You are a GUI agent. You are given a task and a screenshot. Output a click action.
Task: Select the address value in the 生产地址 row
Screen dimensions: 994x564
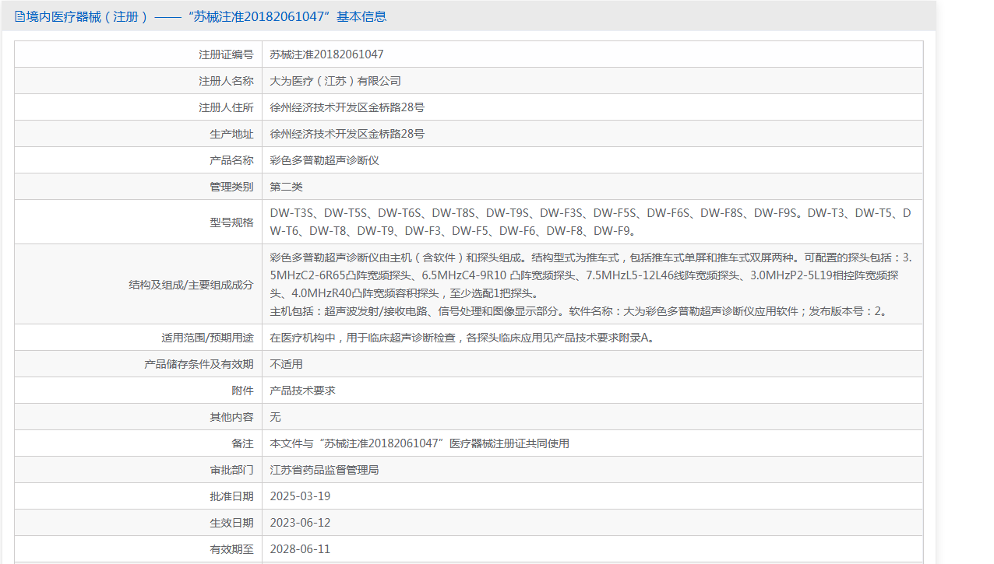point(347,134)
